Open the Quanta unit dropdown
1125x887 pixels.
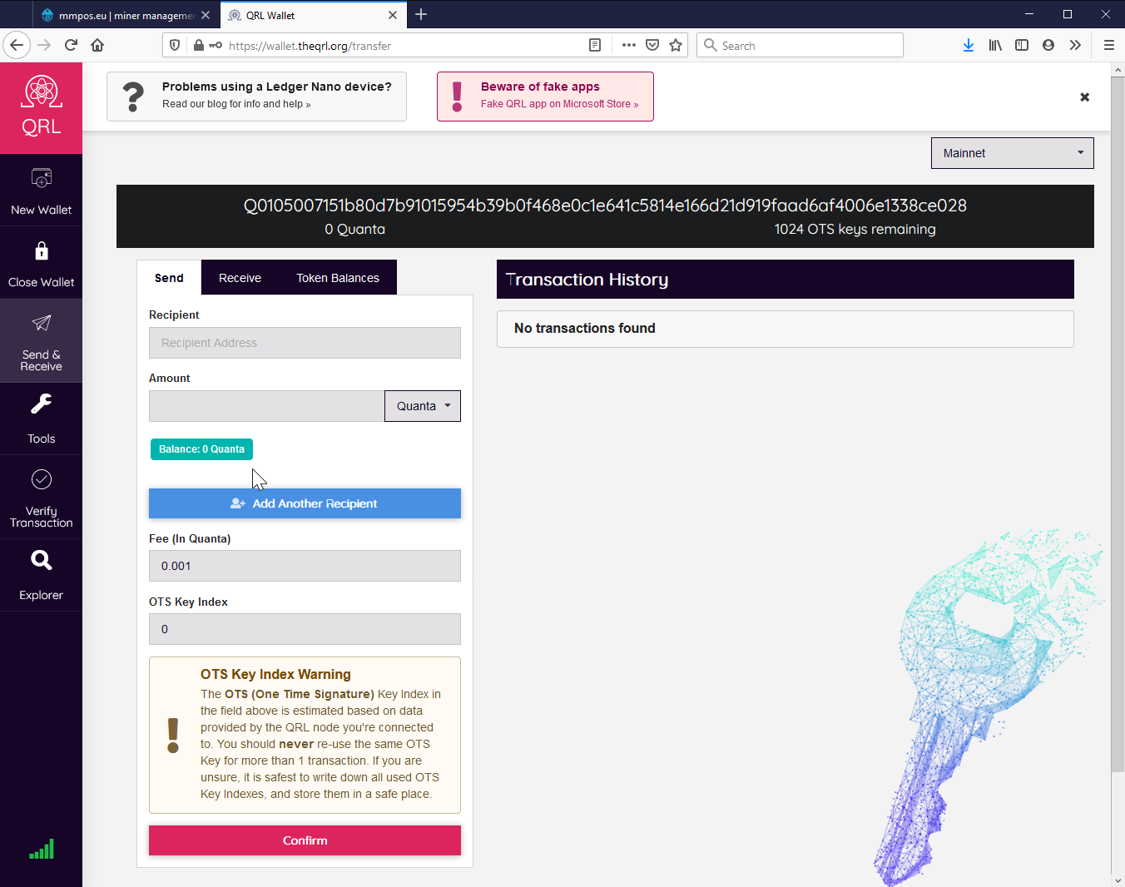tap(423, 406)
